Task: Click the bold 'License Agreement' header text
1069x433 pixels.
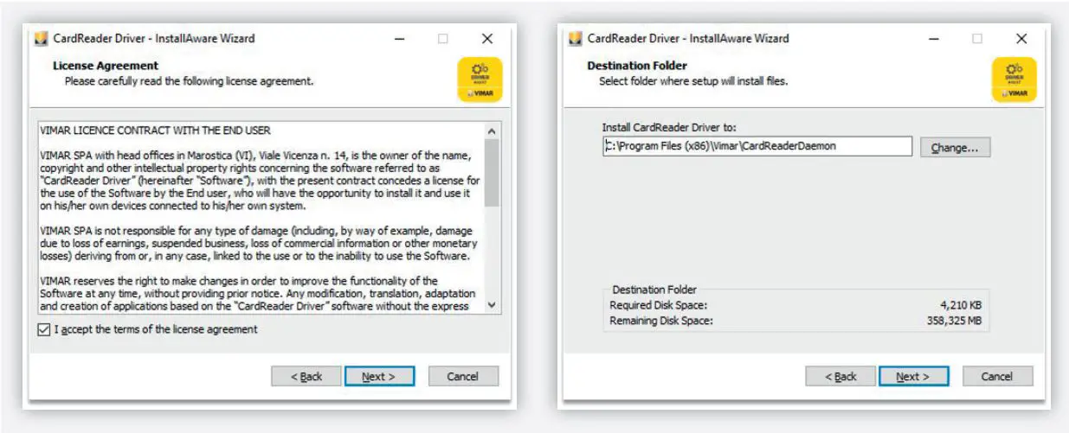Action: coord(106,66)
